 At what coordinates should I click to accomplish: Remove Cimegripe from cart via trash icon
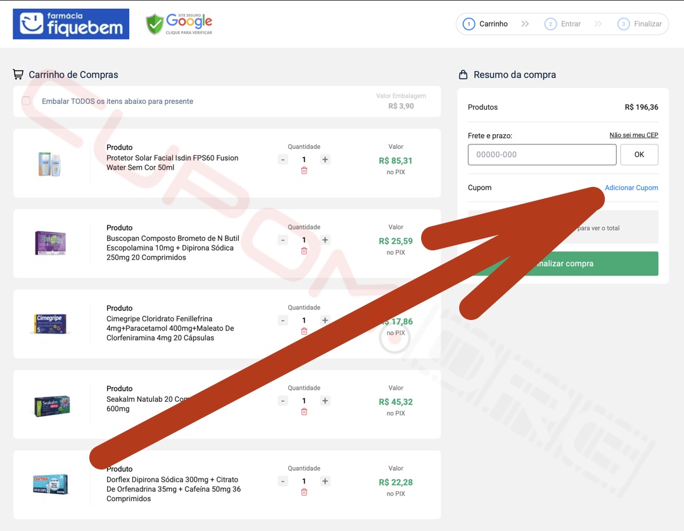[x=304, y=331]
